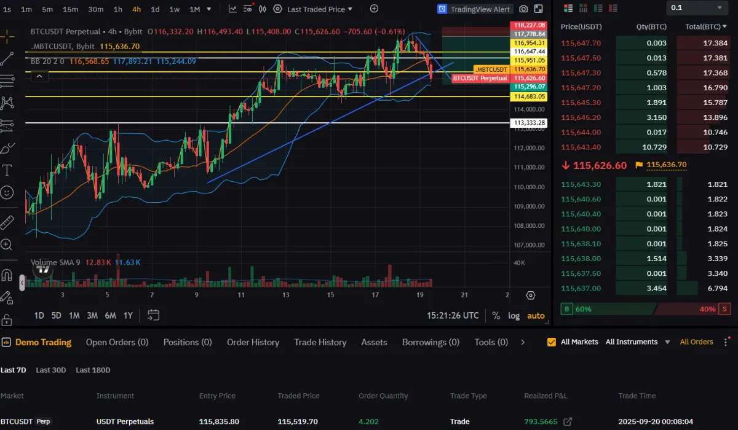The width and height of the screenshot is (738, 430).
Task: Click the TradingView Alert button
Action: tap(474, 9)
